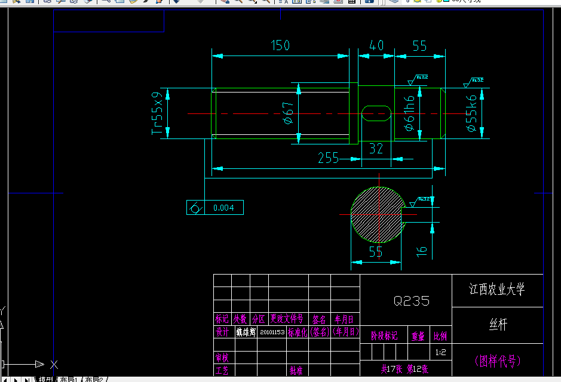
Task: Open the 布局1 layout tab
Action: (68, 379)
